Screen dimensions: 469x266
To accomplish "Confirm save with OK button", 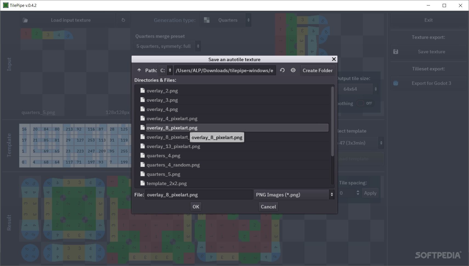I will click(196, 207).
